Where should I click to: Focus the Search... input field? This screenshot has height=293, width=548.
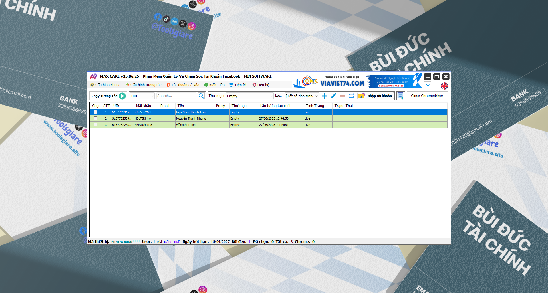[176, 96]
